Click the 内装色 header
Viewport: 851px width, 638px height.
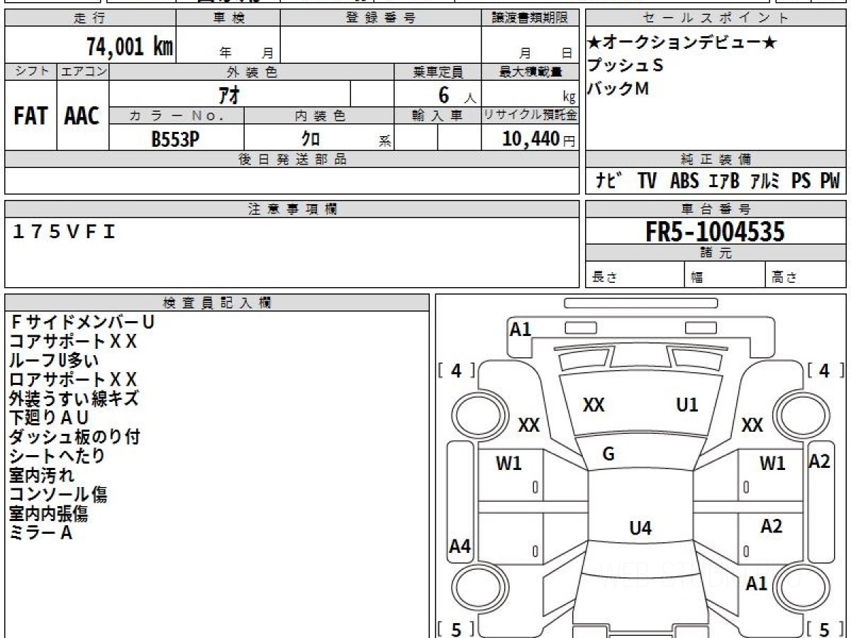pos(319,116)
